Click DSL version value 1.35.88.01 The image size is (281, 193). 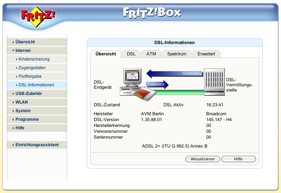[151, 120]
